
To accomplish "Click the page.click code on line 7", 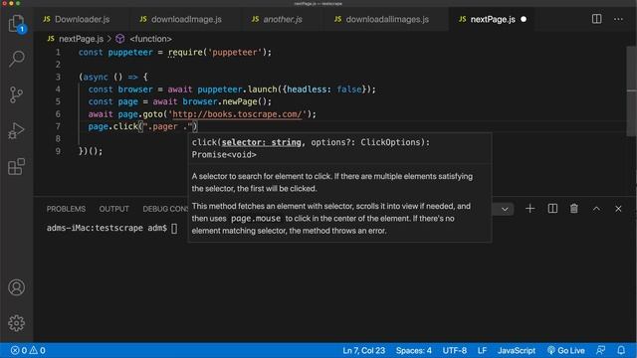I will coord(112,126).
